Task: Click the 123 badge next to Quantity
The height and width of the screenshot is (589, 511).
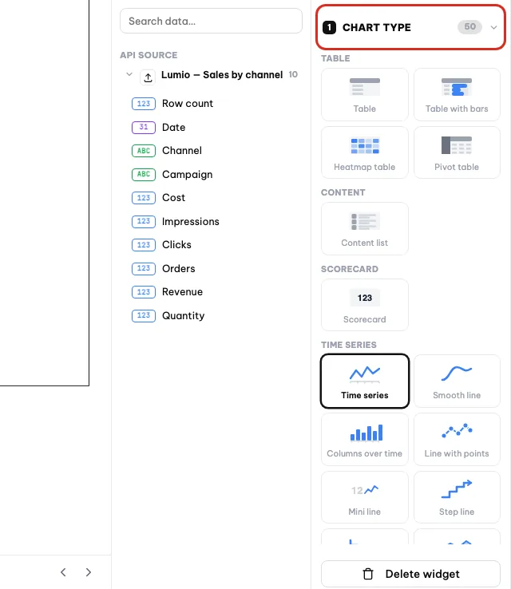Action: pos(144,315)
